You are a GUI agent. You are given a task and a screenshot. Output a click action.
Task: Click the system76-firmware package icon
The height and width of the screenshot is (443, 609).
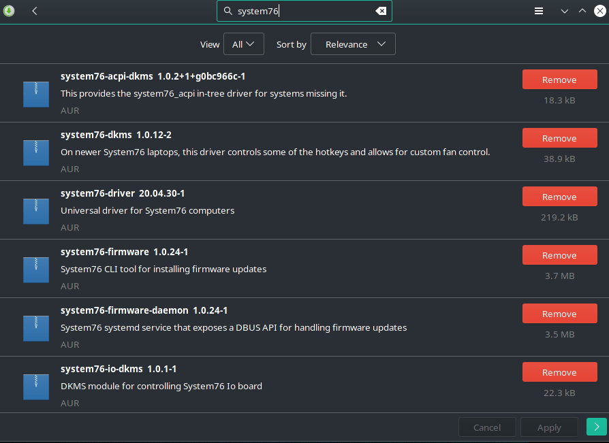36,269
